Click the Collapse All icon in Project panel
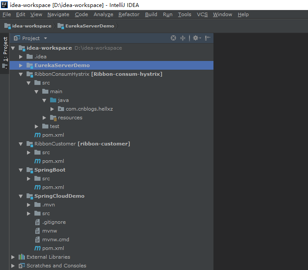 coord(183,38)
